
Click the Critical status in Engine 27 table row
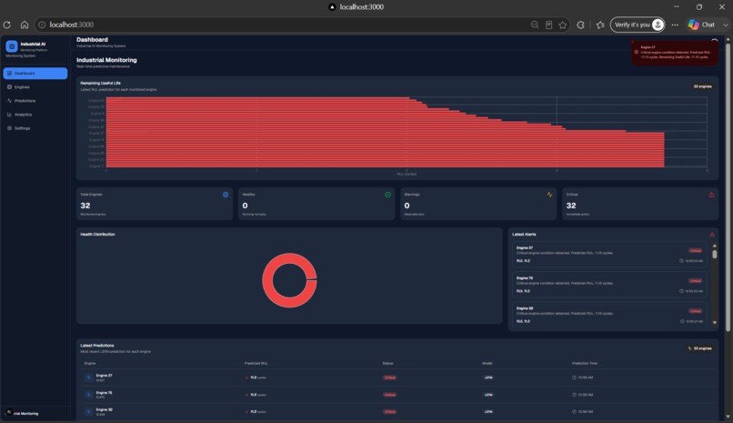pos(390,378)
